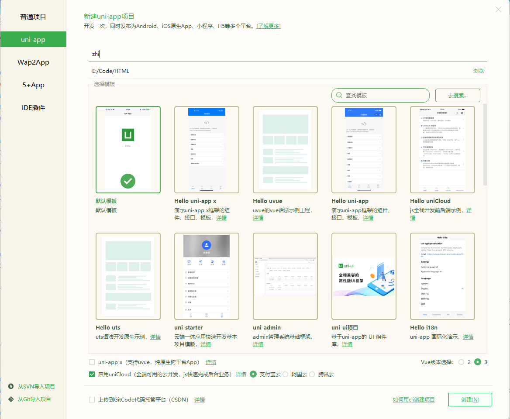Select the Hello uvue template thumbnail
Screen dimensions: 510x419
(x=285, y=150)
